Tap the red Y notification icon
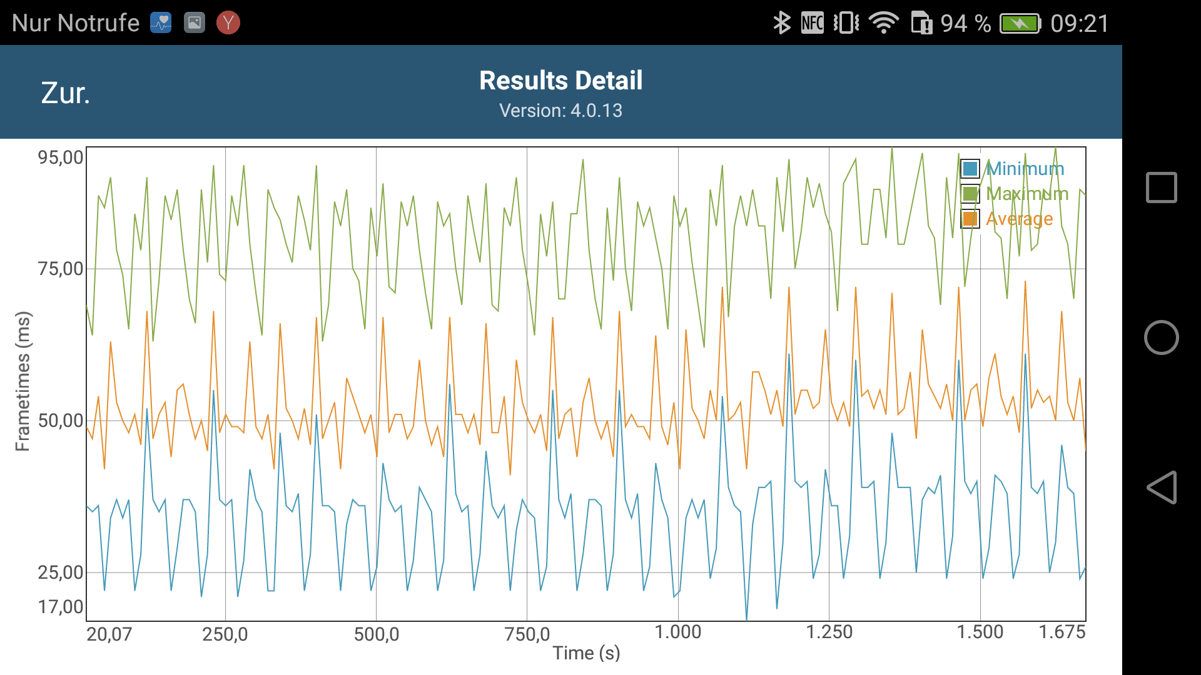Screen dimensions: 1201x675 pos(228,23)
